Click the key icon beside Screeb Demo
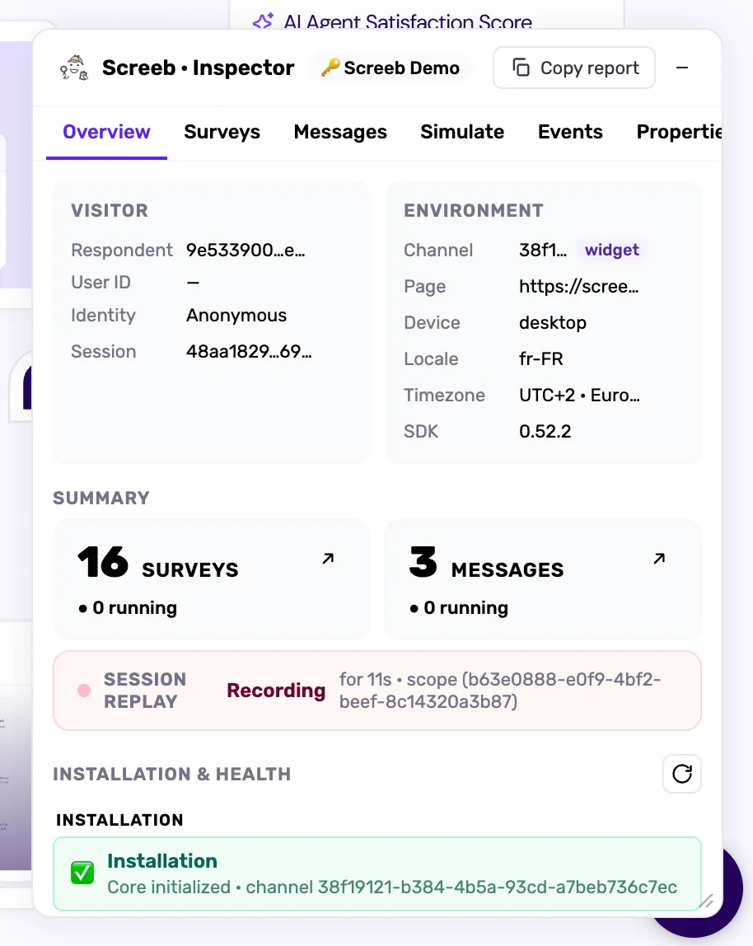This screenshot has height=946, width=753. coord(330,68)
